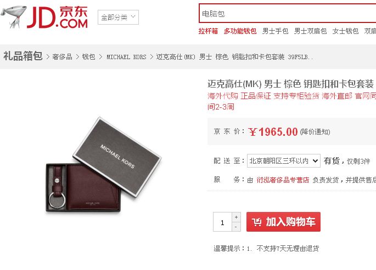Increase quantity with the plus button
Image resolution: width=376 pixels, height=270 pixels.
coord(236,217)
